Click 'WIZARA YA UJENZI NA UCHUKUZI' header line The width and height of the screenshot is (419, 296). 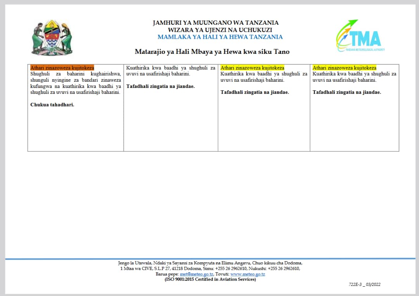220,30
